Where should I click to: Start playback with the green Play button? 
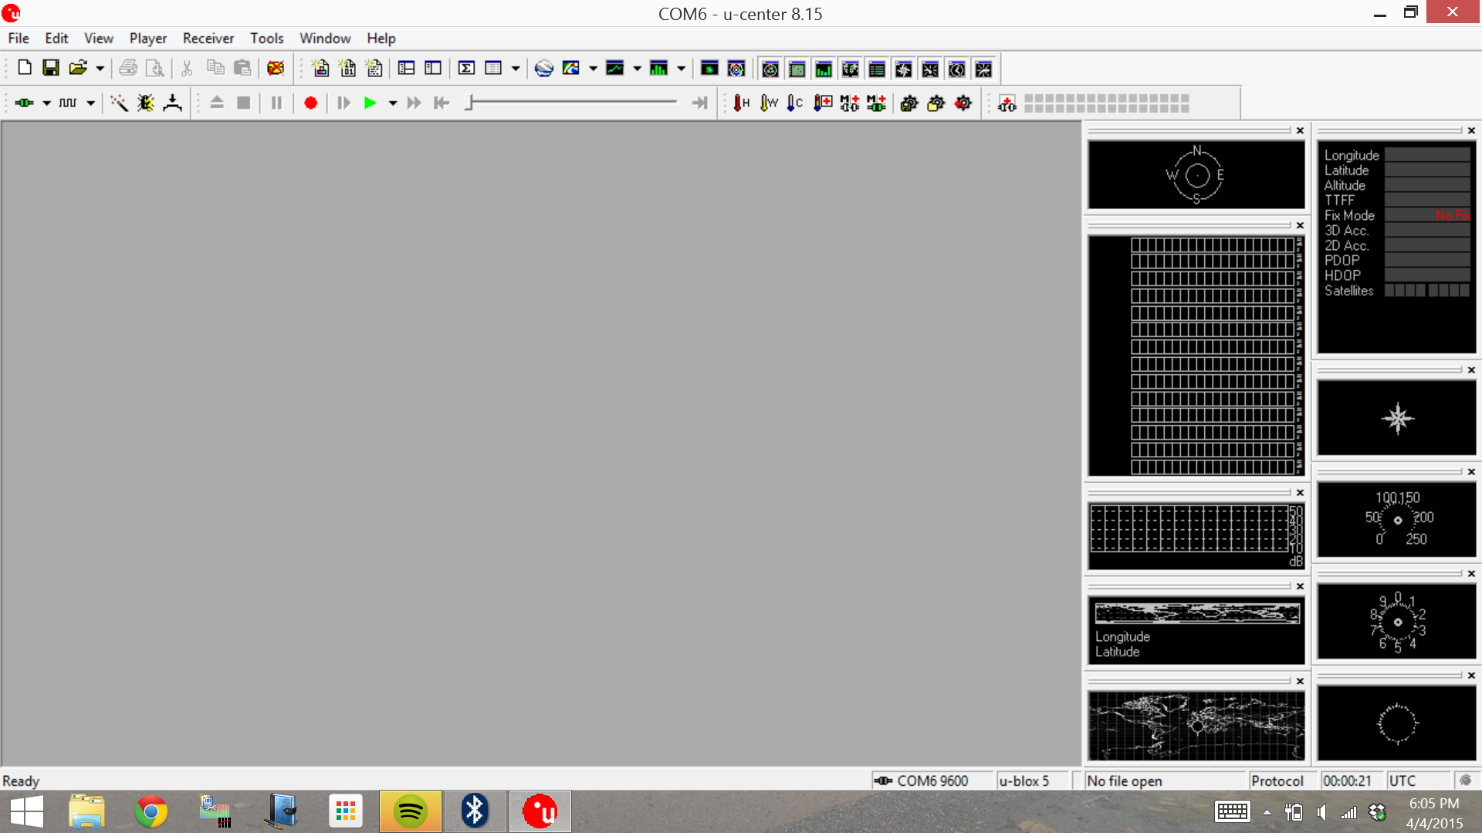coord(370,103)
